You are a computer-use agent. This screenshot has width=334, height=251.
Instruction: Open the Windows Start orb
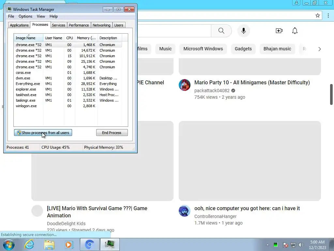pos(9,244)
